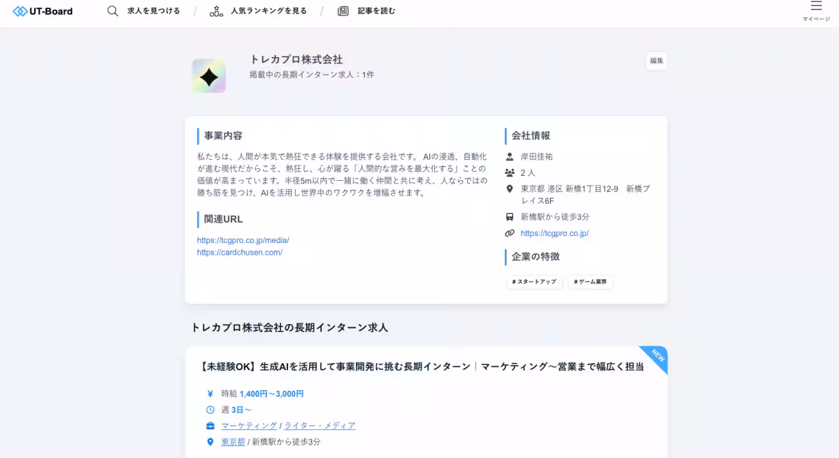
Task: Click the 編集 edit button
Action: tap(657, 61)
